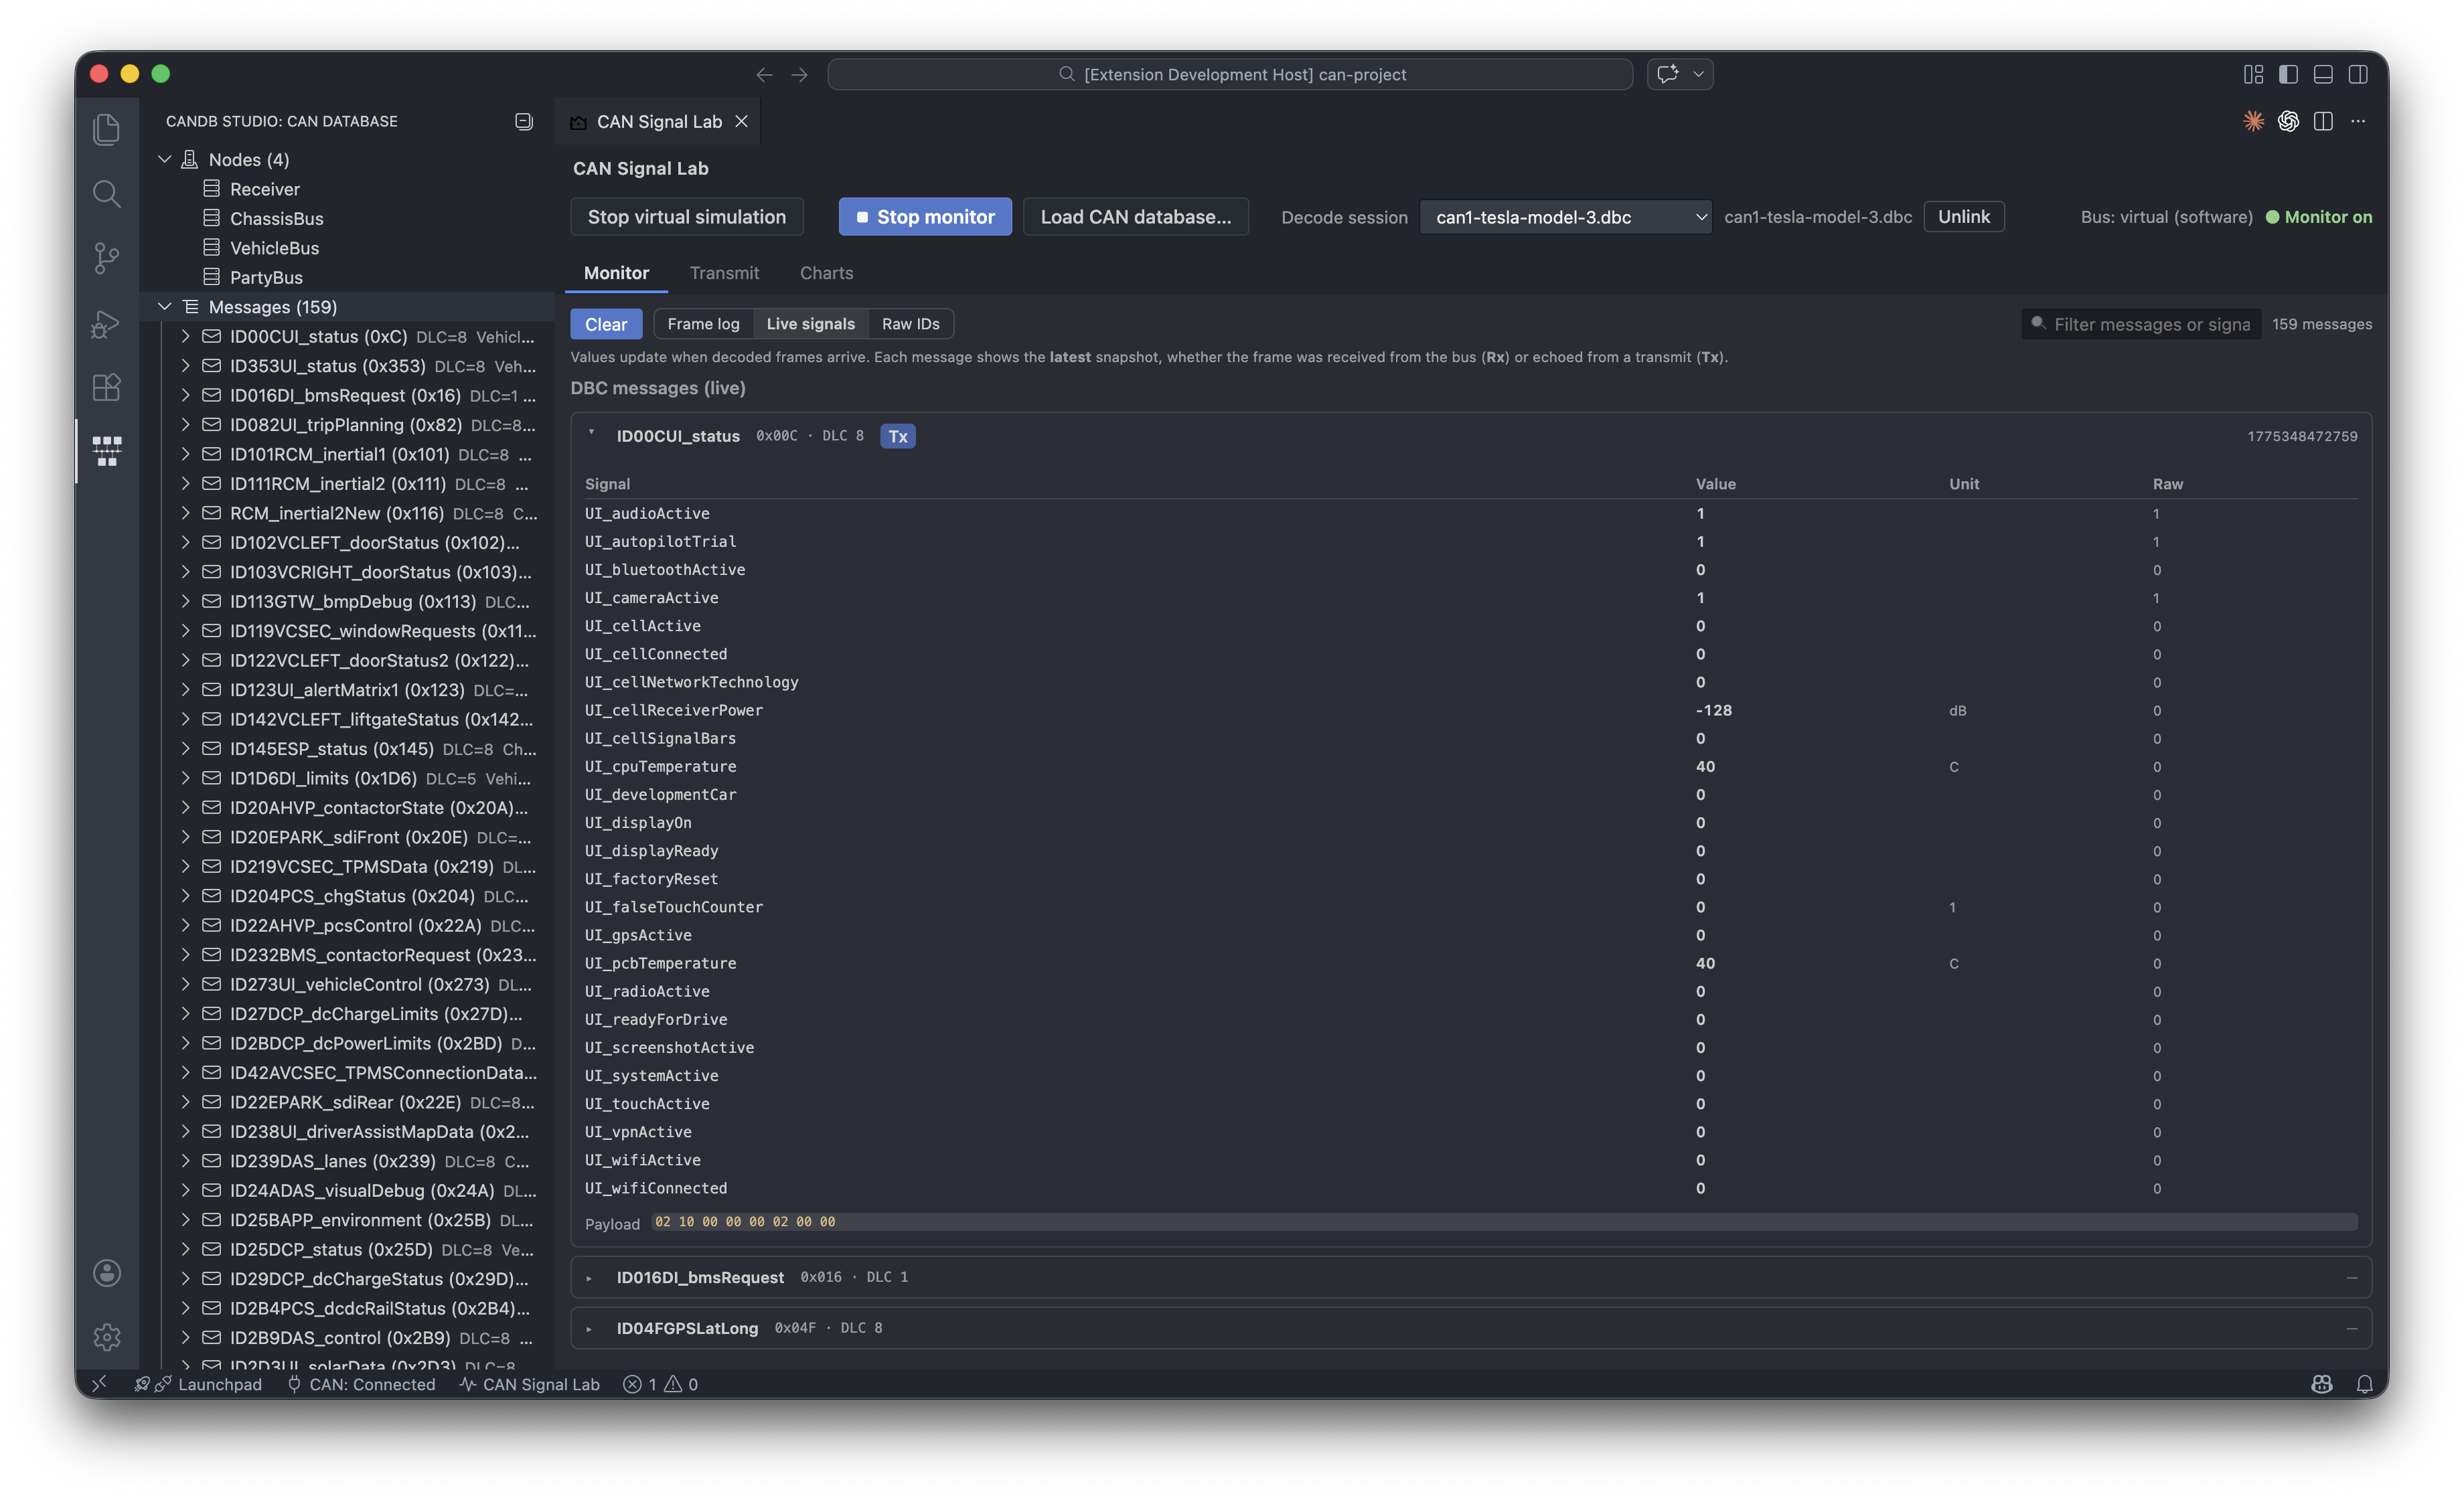Switch view to Raw IDs

coord(910,324)
